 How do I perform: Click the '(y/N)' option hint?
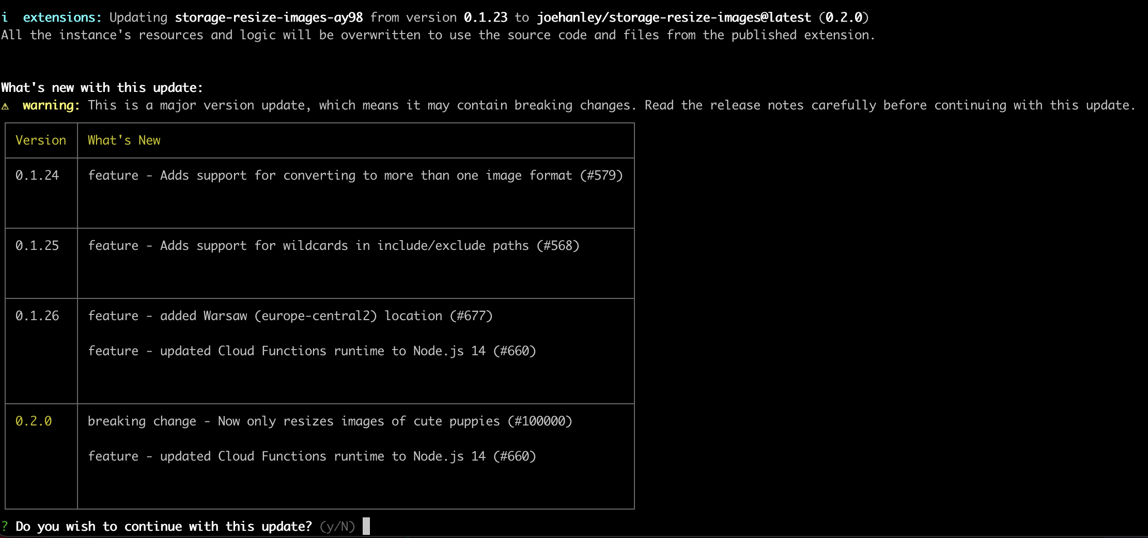point(337,527)
